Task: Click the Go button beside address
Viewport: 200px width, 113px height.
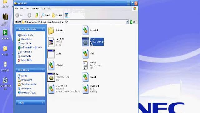Action: [132, 22]
